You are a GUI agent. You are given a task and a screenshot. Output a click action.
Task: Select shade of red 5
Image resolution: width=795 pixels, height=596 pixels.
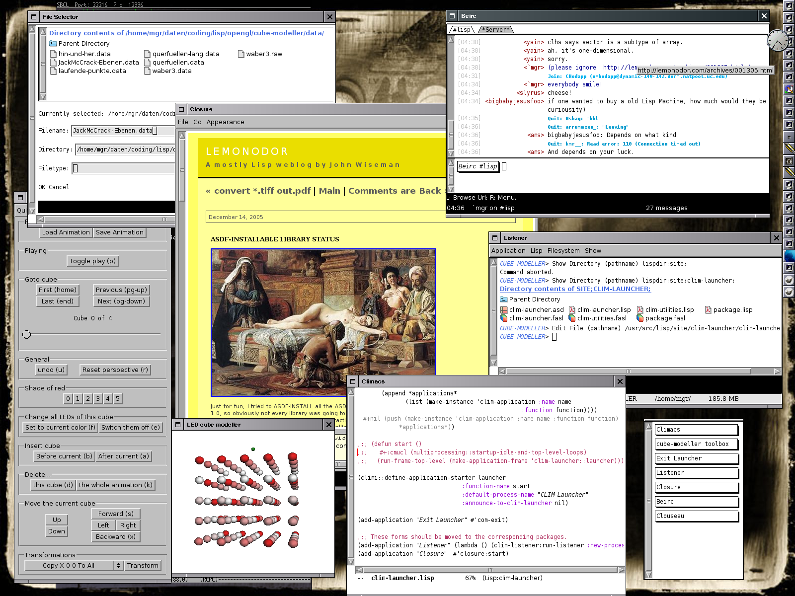pos(118,399)
